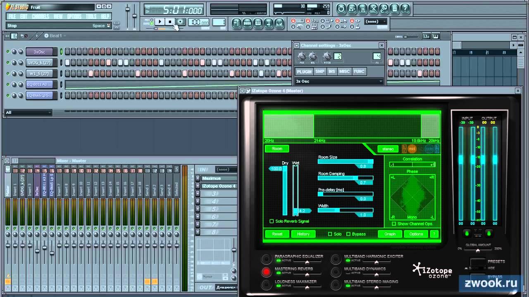Open the 'All' channel filter dropdown
The width and height of the screenshot is (529, 297).
pos(28,112)
